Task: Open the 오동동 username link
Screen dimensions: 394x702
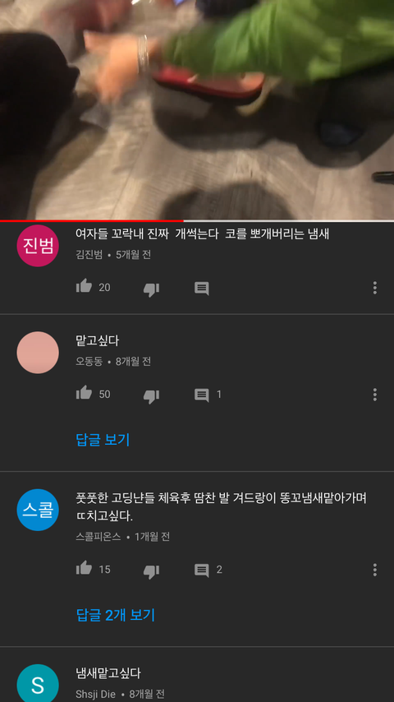Action: 89,362
